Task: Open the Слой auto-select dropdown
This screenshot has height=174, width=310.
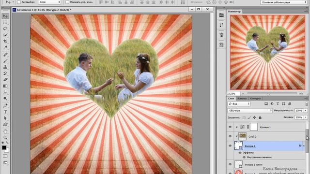Action: 49,2
